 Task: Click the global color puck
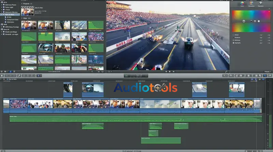244,21
